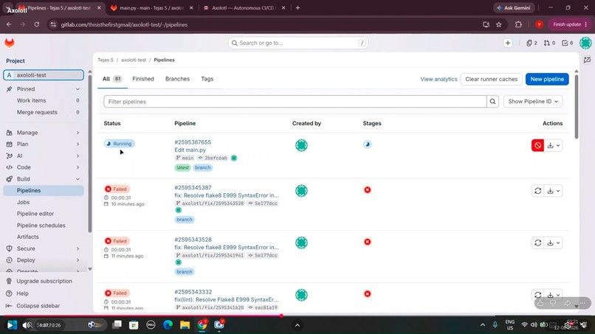Open download artifacts dropdown for pipeline #2595345387
This screenshot has height=334, width=595.
(553, 191)
